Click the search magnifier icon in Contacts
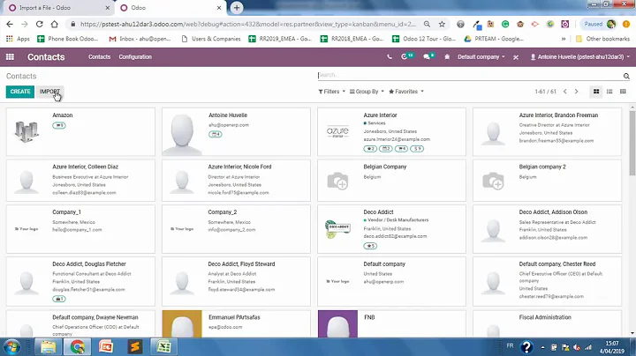 click(x=626, y=76)
